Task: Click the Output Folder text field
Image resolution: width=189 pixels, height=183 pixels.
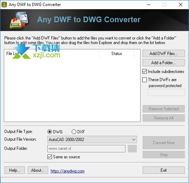Action: coord(86,148)
